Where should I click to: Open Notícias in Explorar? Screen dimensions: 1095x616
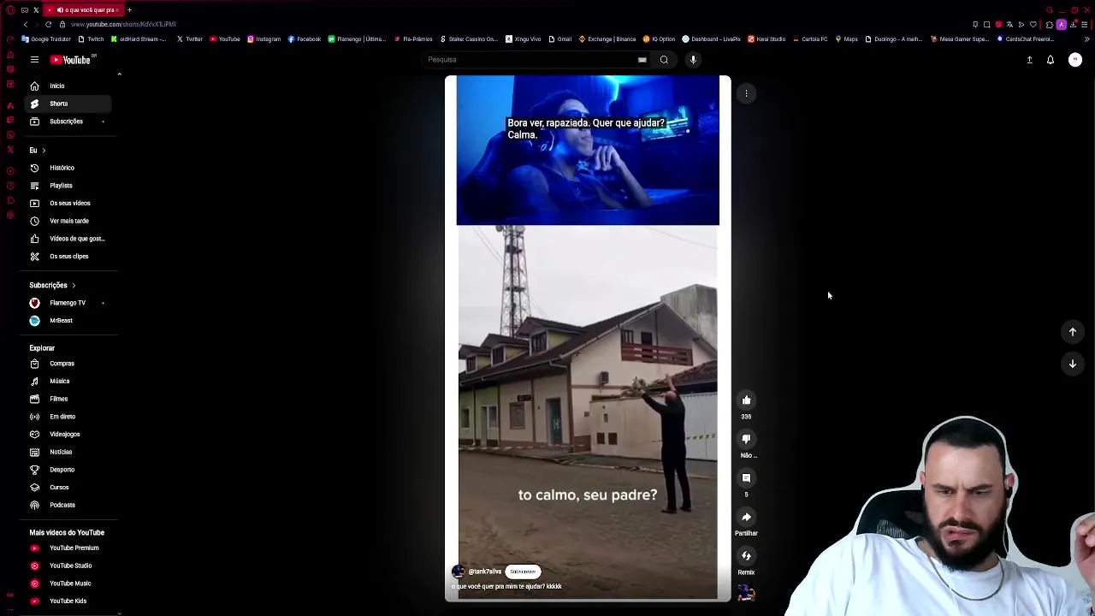68,452
